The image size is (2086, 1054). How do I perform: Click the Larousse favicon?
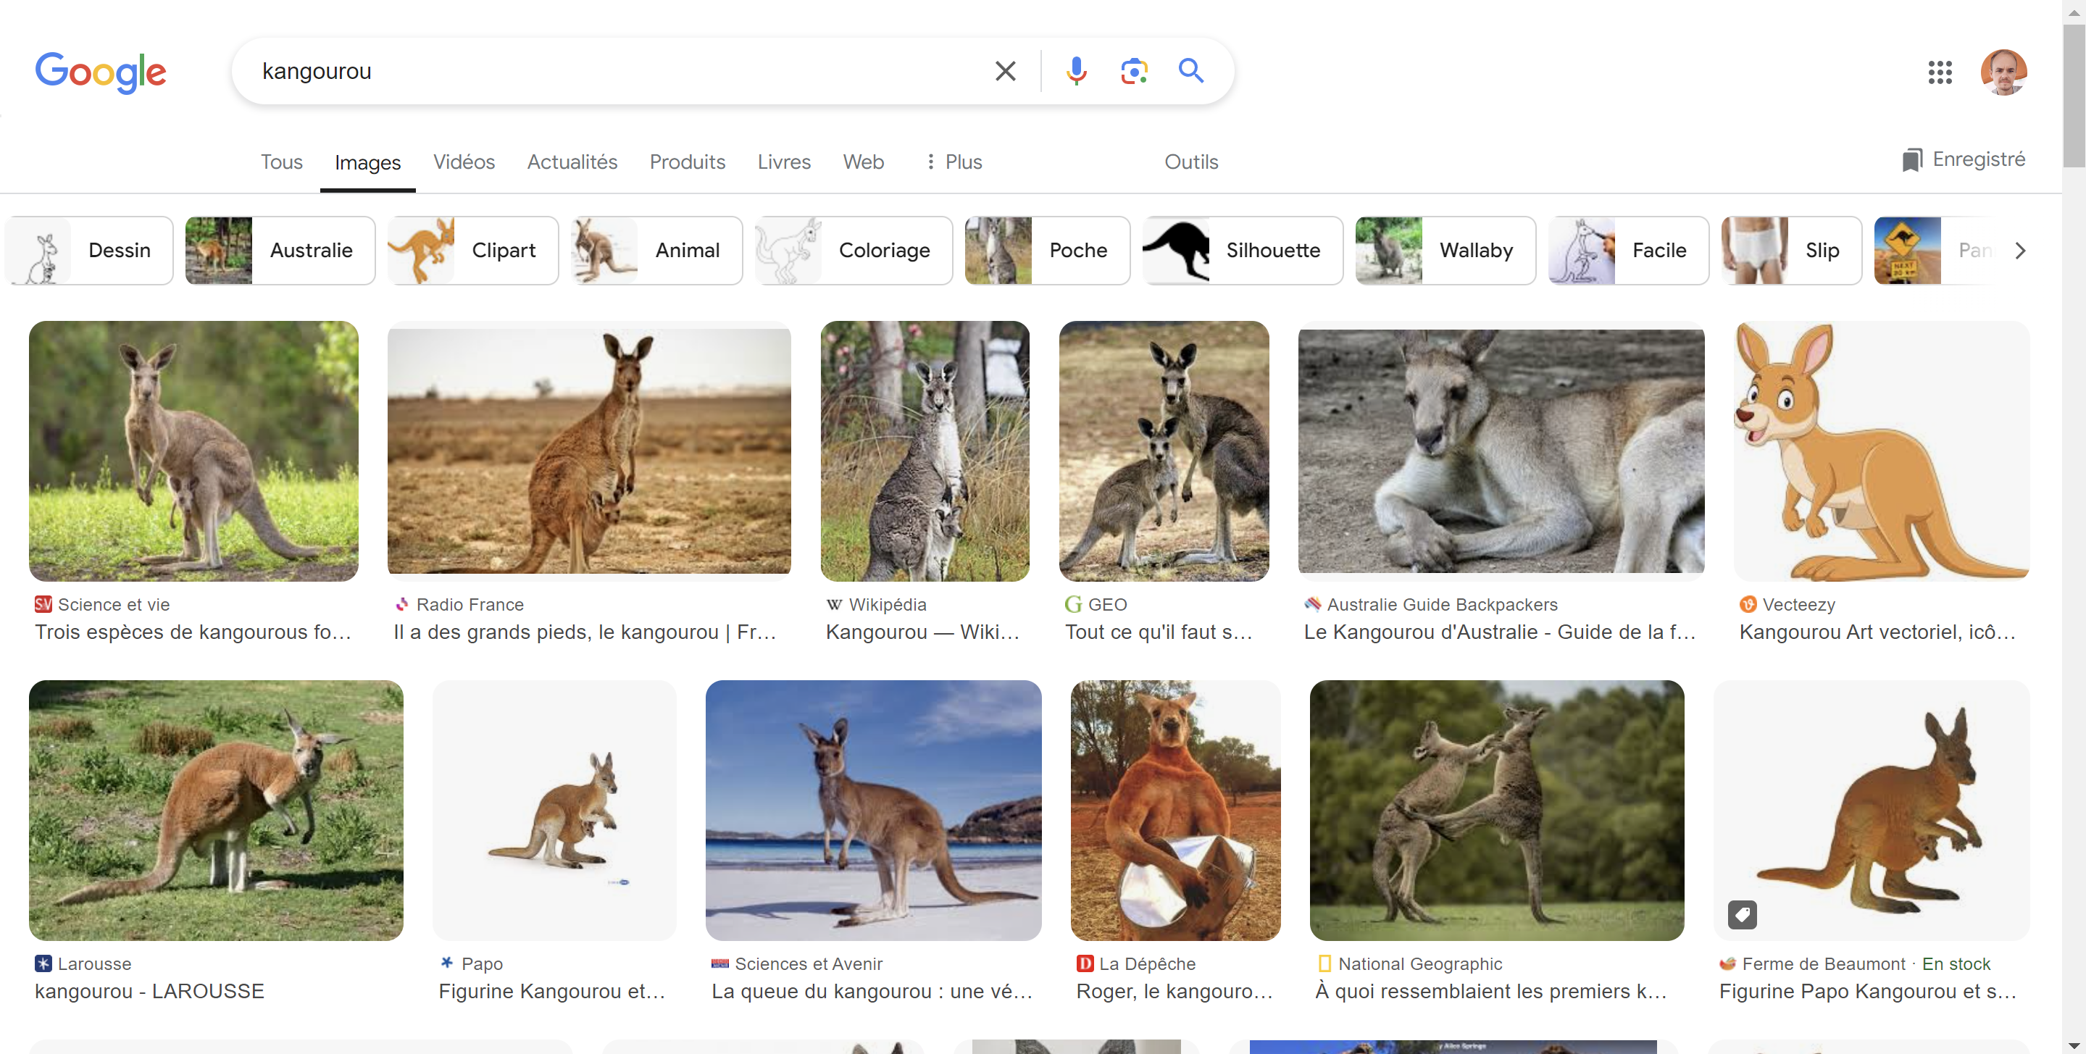[43, 963]
